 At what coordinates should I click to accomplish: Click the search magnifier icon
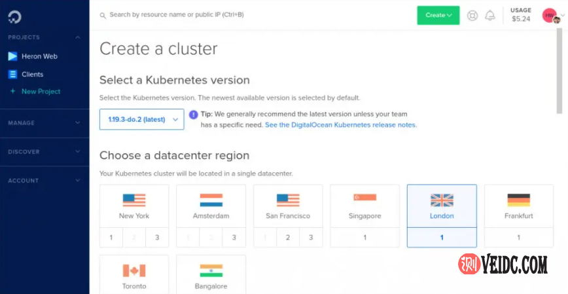(x=103, y=14)
